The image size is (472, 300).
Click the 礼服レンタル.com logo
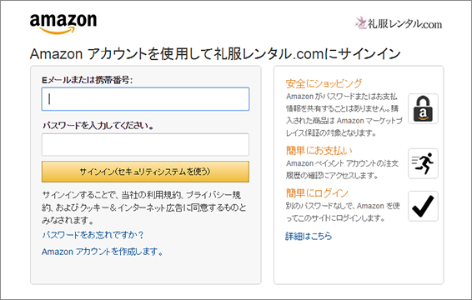[399, 23]
